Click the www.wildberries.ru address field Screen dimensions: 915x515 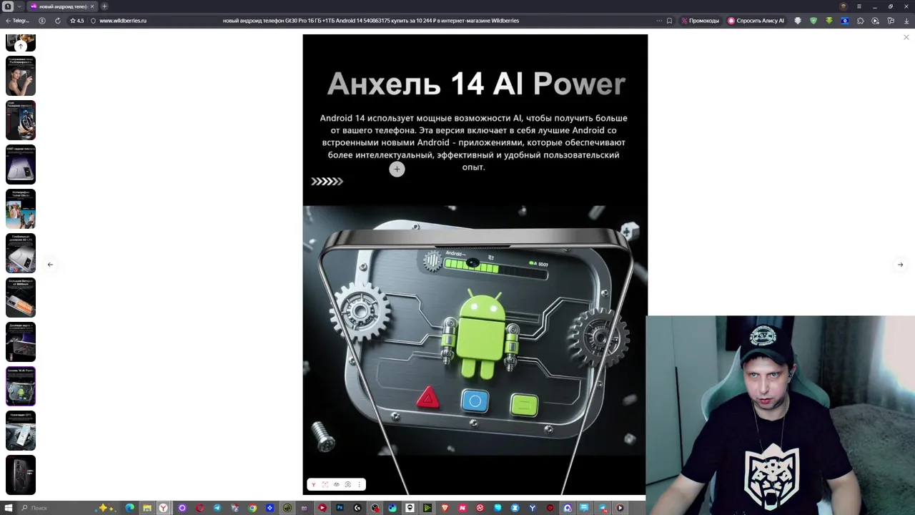123,21
